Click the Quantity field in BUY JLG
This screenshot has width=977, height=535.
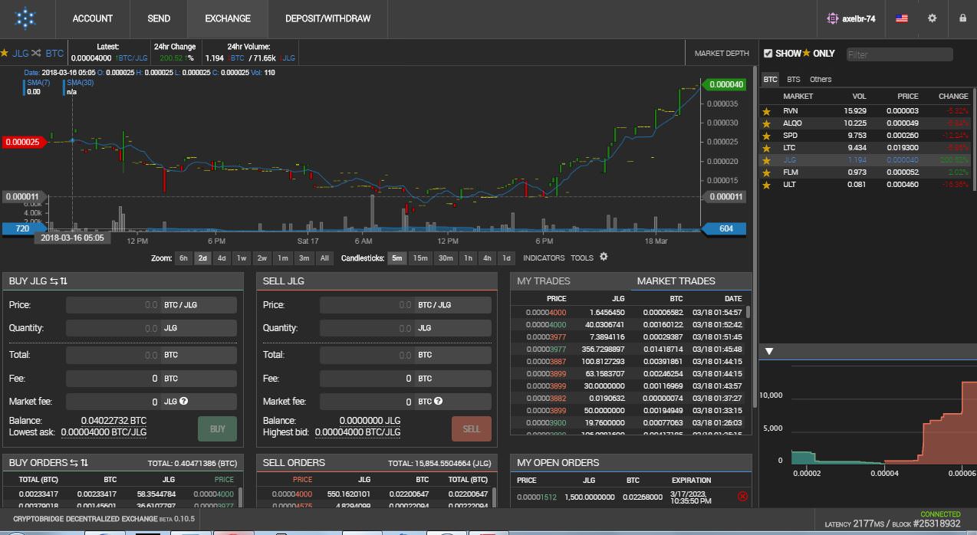point(113,328)
